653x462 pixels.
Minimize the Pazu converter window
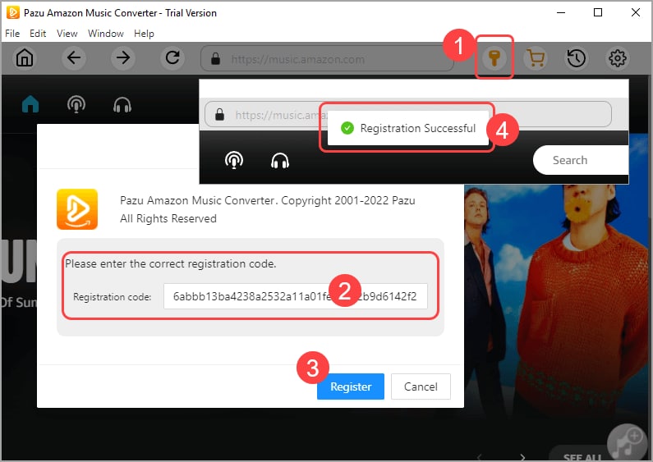(x=561, y=12)
